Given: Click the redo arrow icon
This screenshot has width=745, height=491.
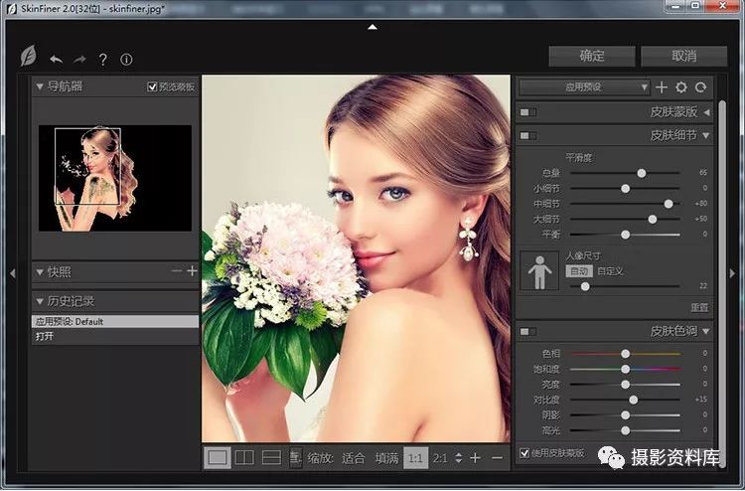Looking at the screenshot, I should point(79,59).
